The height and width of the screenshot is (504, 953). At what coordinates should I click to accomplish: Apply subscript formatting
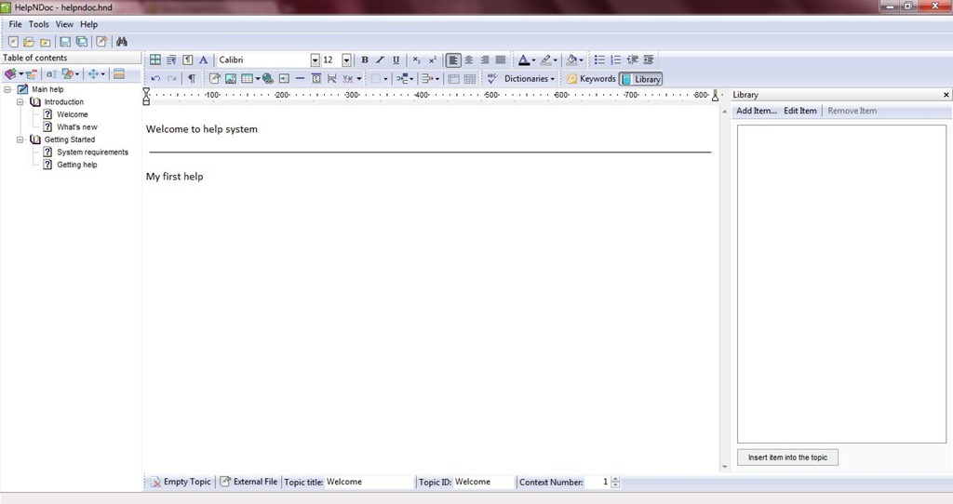tap(417, 60)
